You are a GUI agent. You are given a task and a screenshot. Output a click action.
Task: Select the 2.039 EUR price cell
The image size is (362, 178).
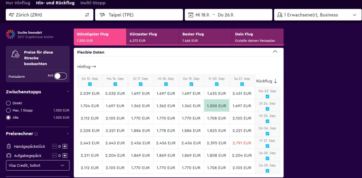[90, 93]
